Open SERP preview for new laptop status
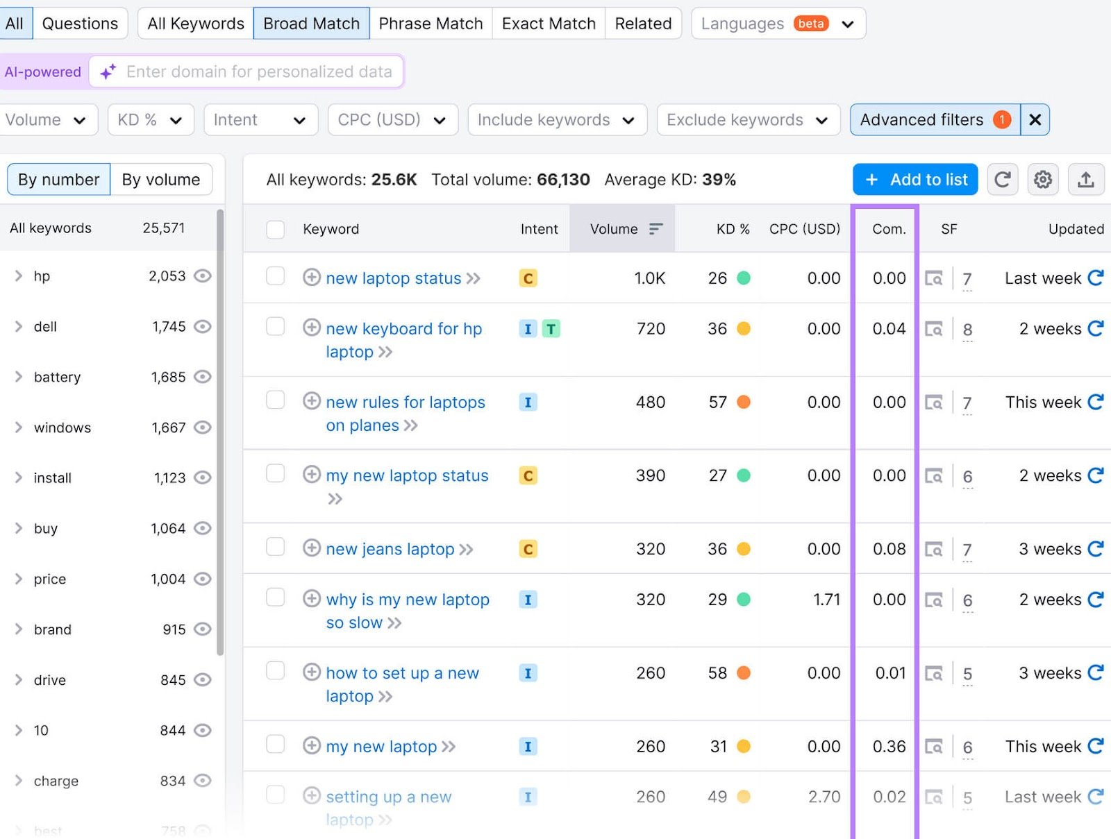The height and width of the screenshot is (839, 1111). [935, 278]
